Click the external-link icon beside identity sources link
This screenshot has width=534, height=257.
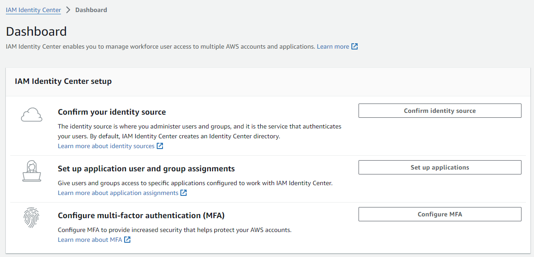pyautogui.click(x=160, y=145)
